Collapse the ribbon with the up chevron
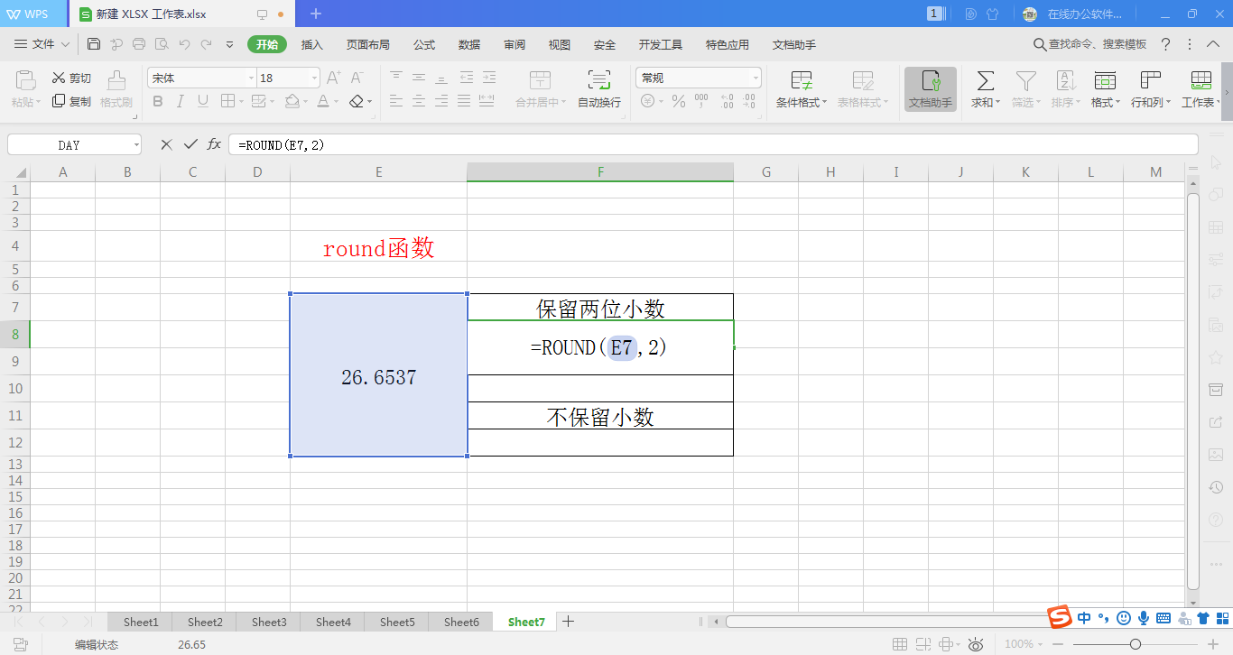This screenshot has height=655, width=1233. pyautogui.click(x=1214, y=44)
